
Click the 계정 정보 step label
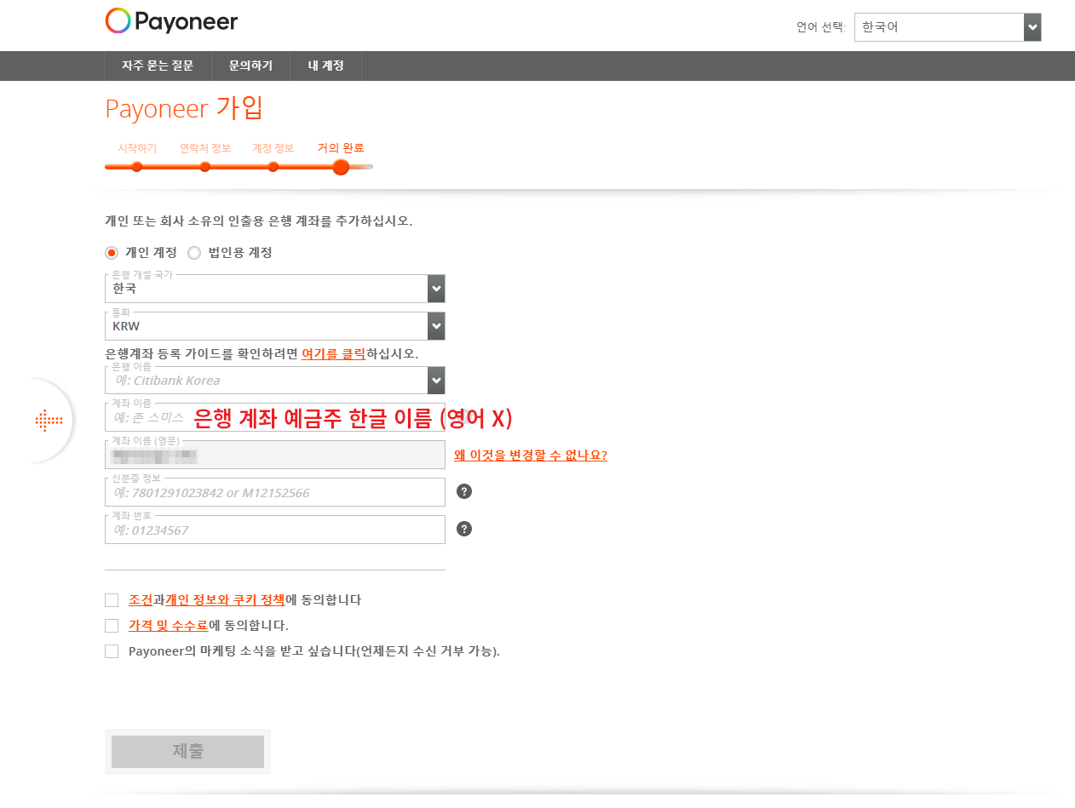point(273,148)
